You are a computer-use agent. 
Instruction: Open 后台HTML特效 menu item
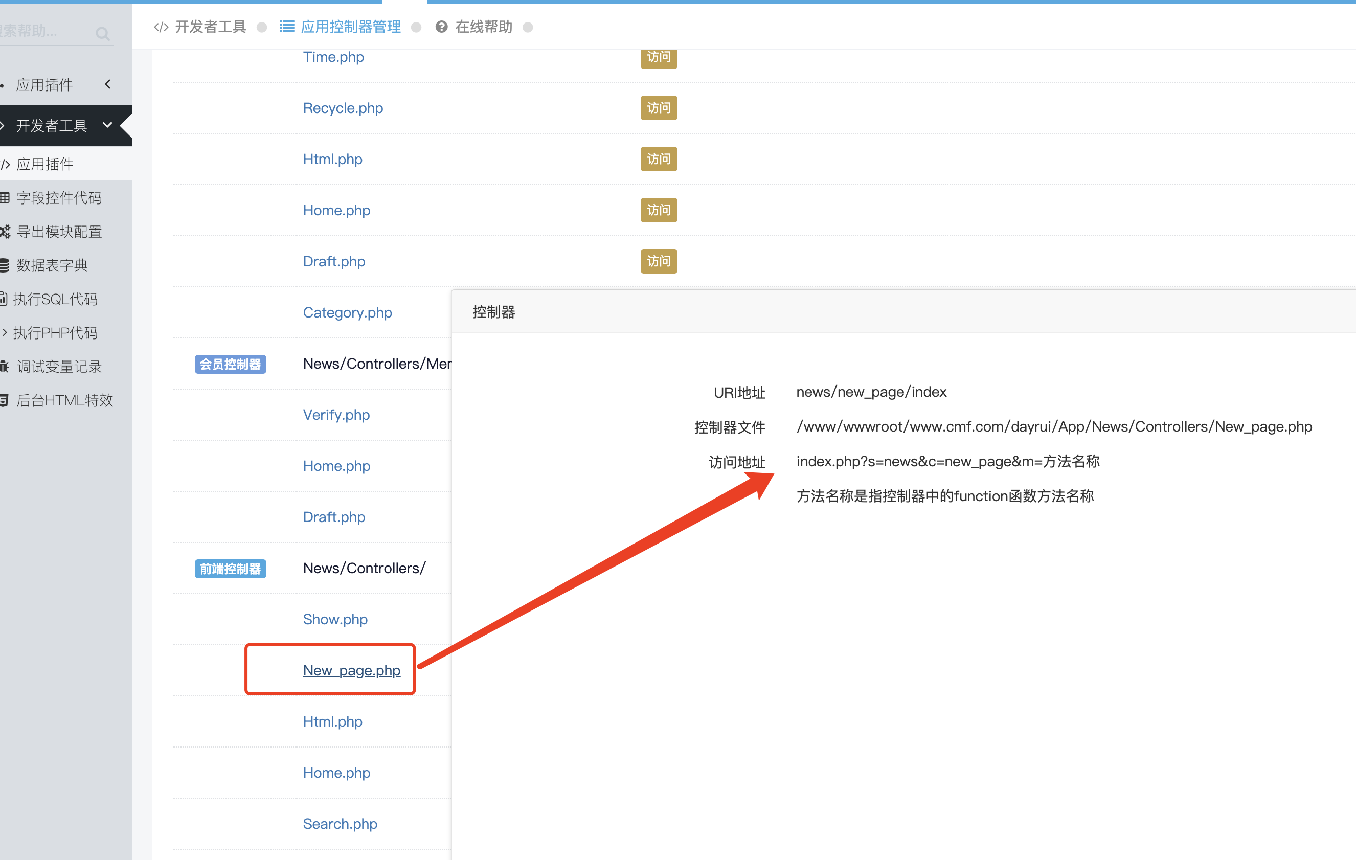[65, 400]
